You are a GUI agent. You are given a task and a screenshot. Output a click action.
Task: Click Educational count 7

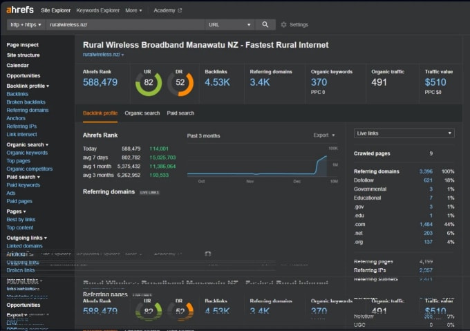point(431,198)
